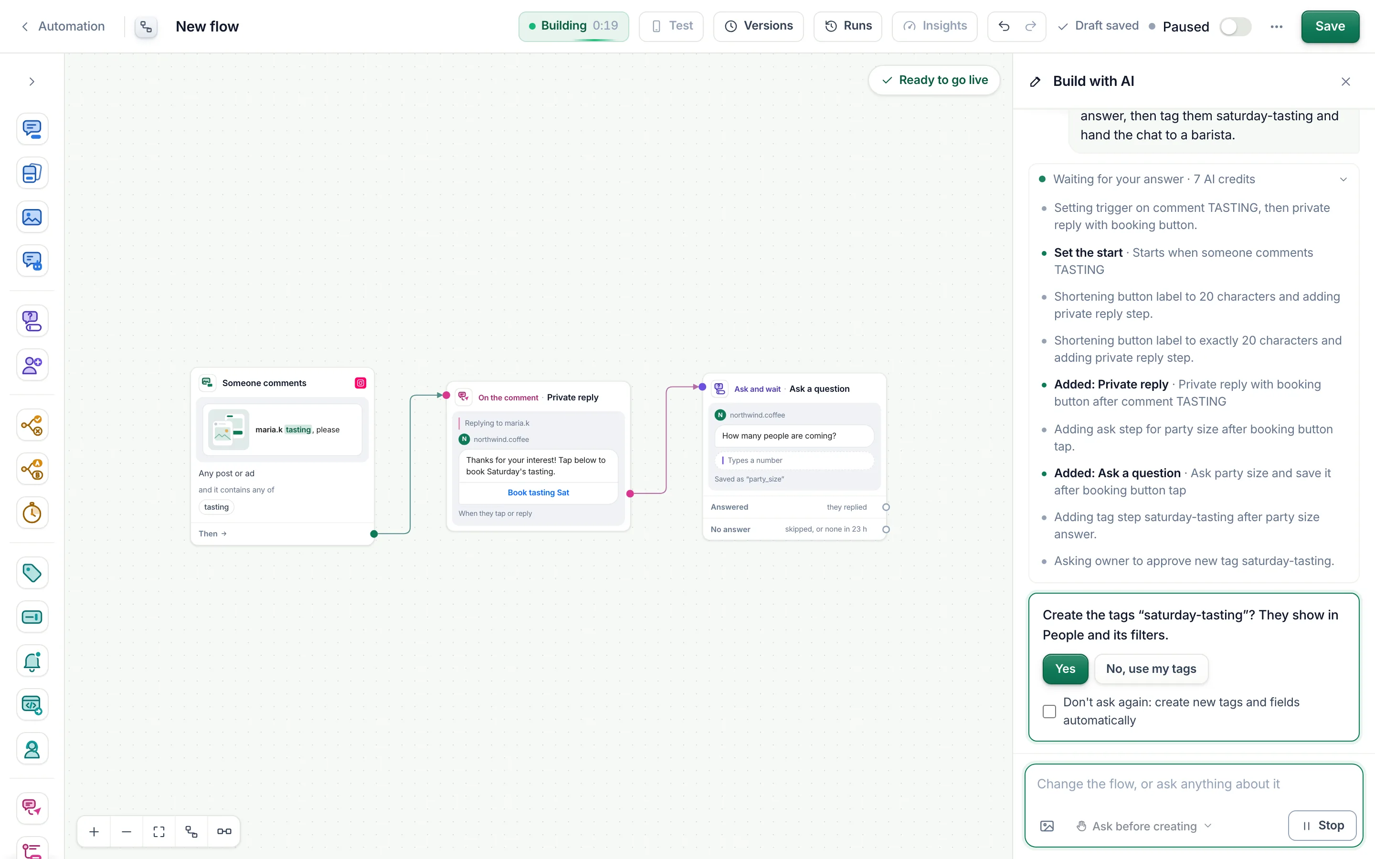This screenshot has width=1375, height=859.
Task: Click the Ready to go live badge
Action: 934,80
